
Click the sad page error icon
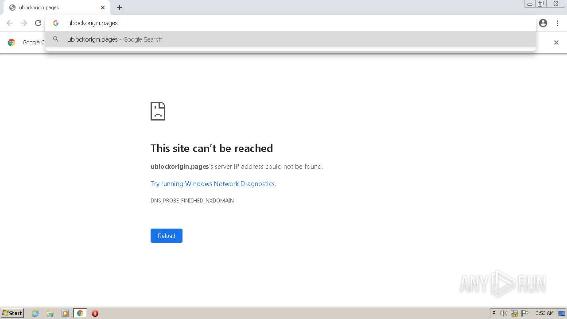point(158,111)
